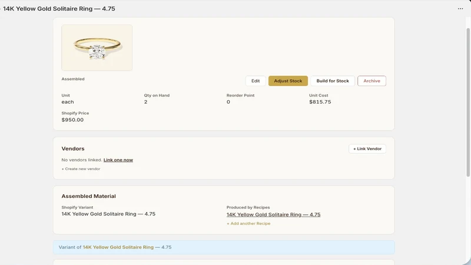Click the 'Vendors' section heading
This screenshot has width=471, height=265.
click(73, 149)
